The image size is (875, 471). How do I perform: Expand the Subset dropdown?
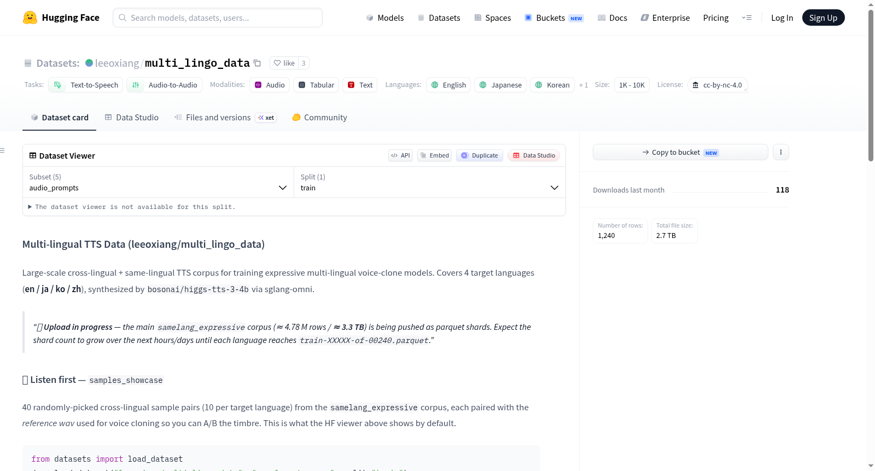[158, 182]
